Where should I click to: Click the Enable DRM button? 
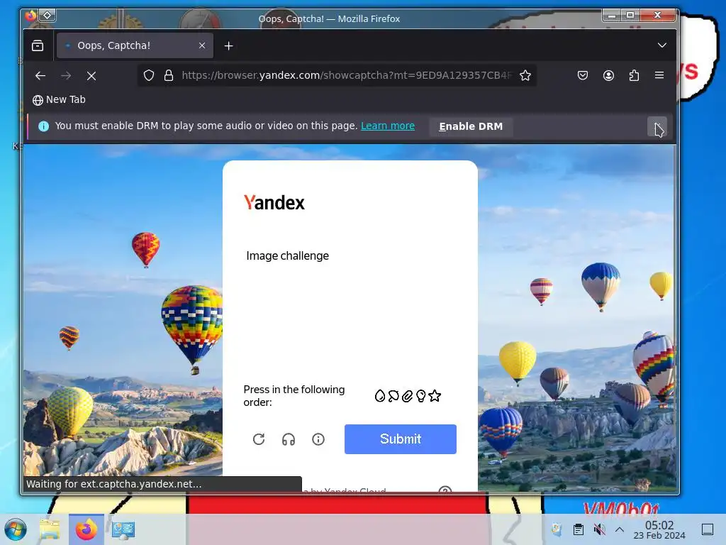[471, 126]
